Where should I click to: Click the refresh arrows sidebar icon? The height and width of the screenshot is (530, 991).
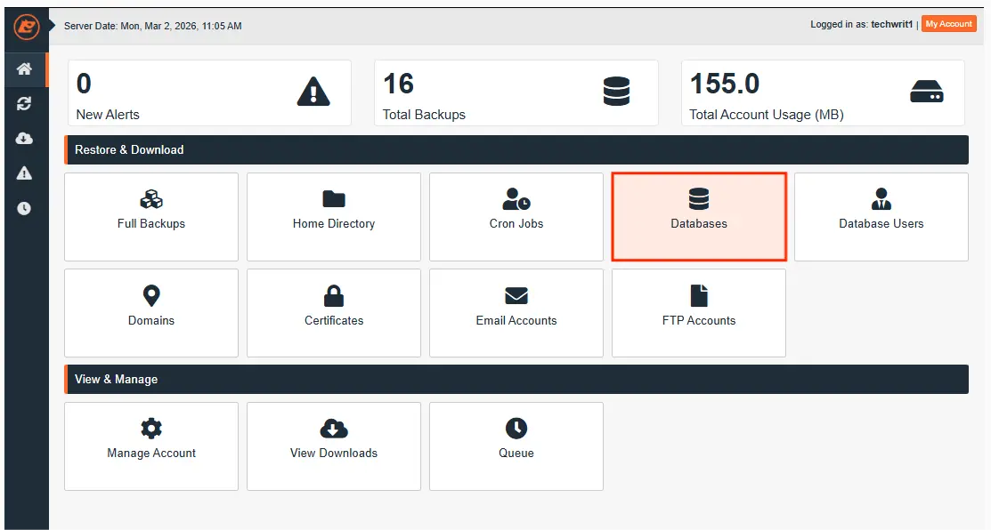point(24,104)
